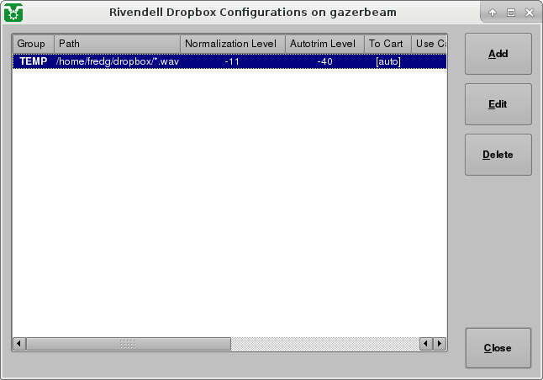This screenshot has height=380, width=543.
Task: Close the window using the title bar X
Action: [528, 13]
